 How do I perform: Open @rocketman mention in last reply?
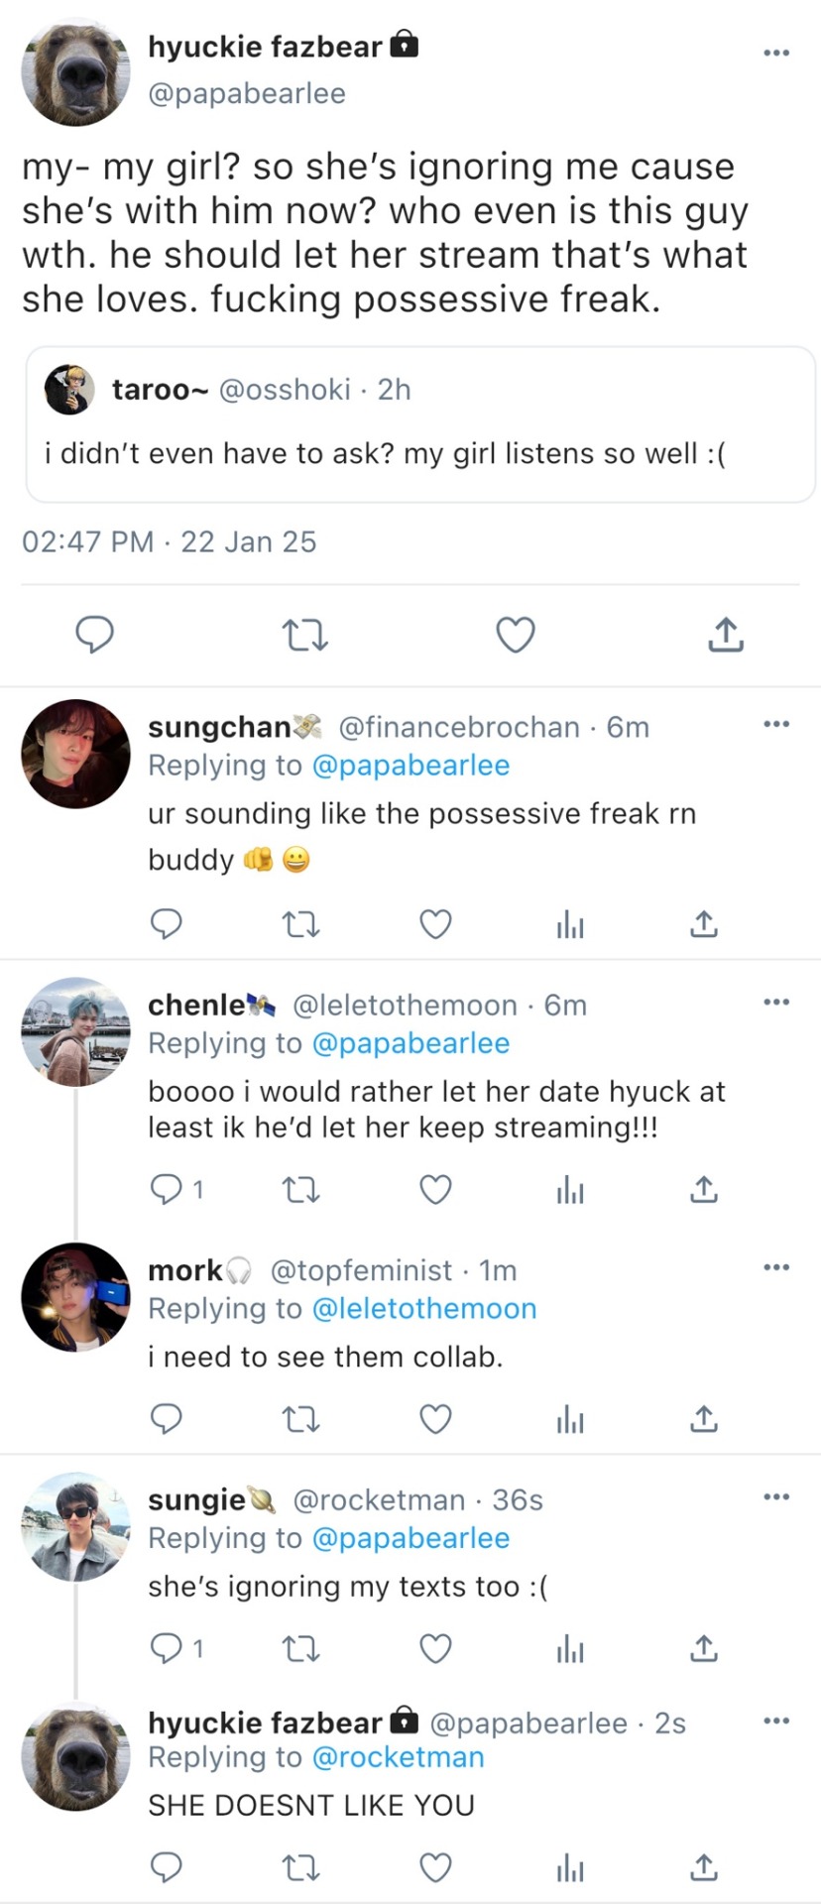click(x=398, y=1757)
